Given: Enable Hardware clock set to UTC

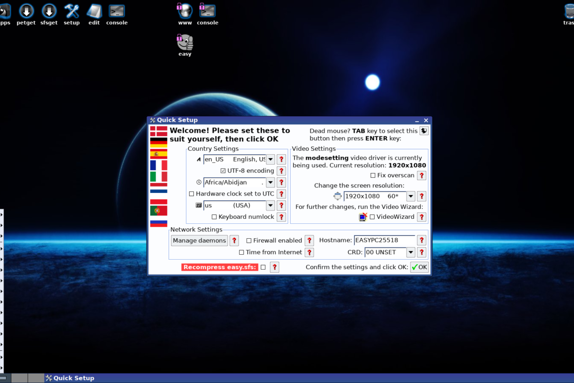Looking at the screenshot, I should pyautogui.click(x=192, y=194).
